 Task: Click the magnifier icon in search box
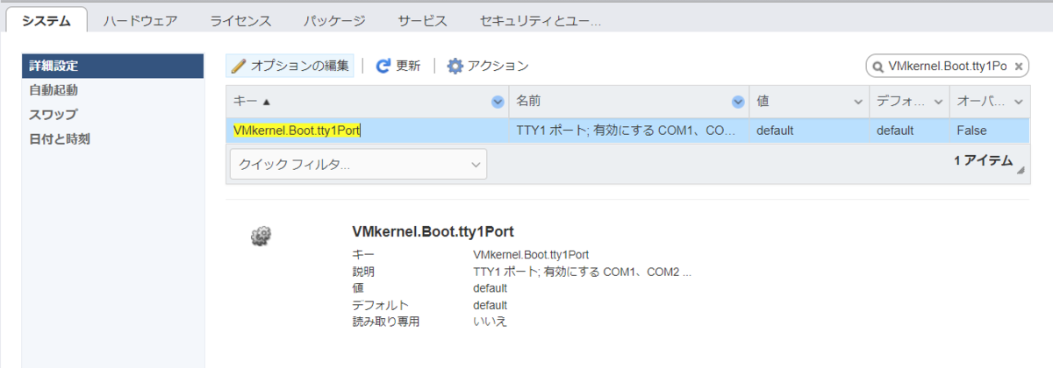point(877,66)
